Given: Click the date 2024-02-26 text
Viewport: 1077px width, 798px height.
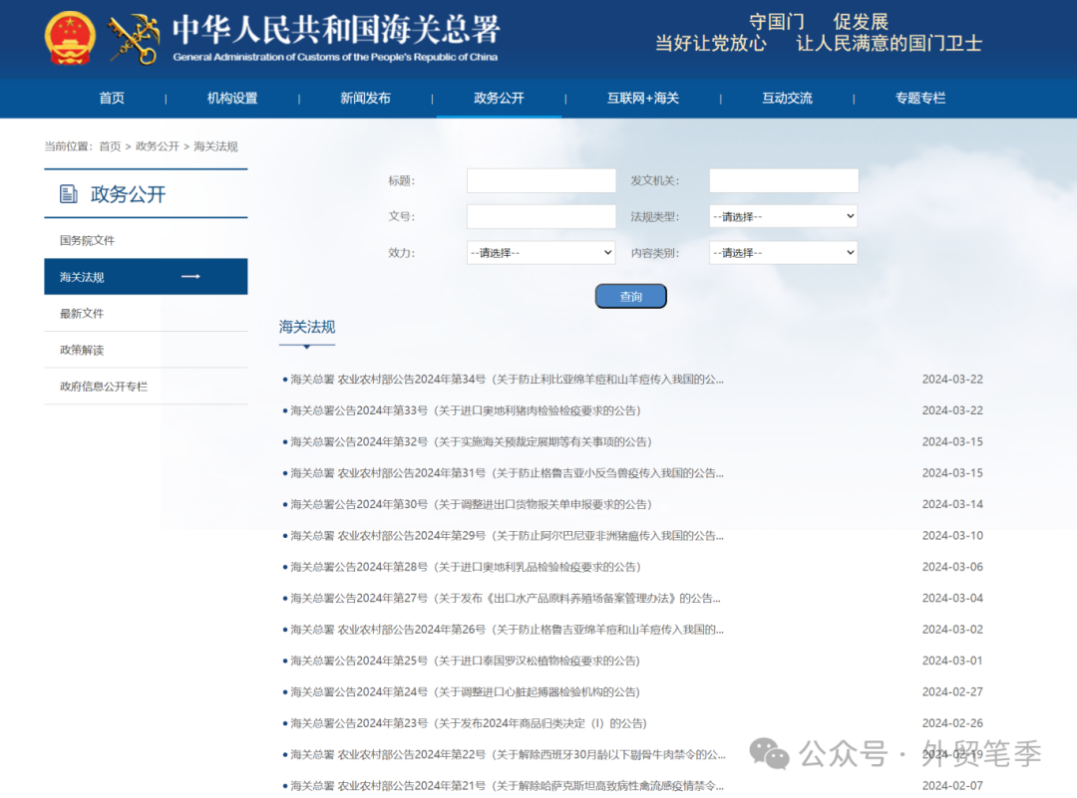Looking at the screenshot, I should pyautogui.click(x=952, y=723).
